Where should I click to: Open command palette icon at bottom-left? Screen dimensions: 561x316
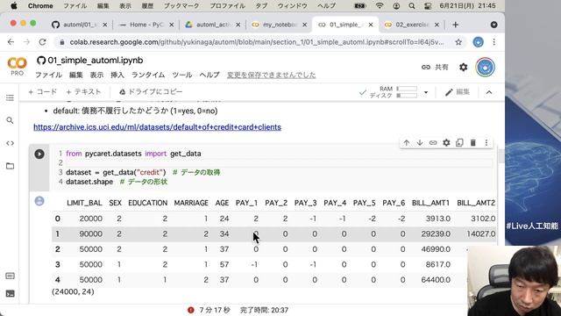pyautogui.click(x=10, y=276)
